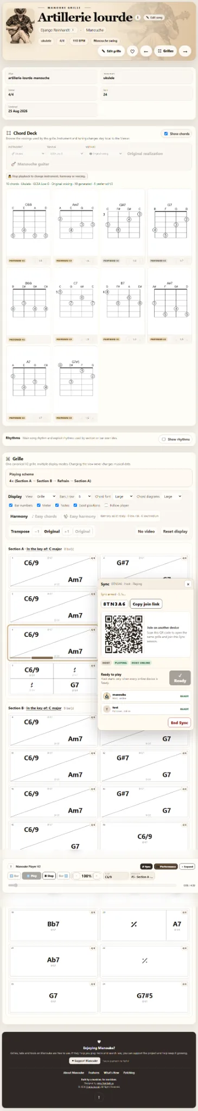
Task: Click the player Sync button
Action: 146,866
